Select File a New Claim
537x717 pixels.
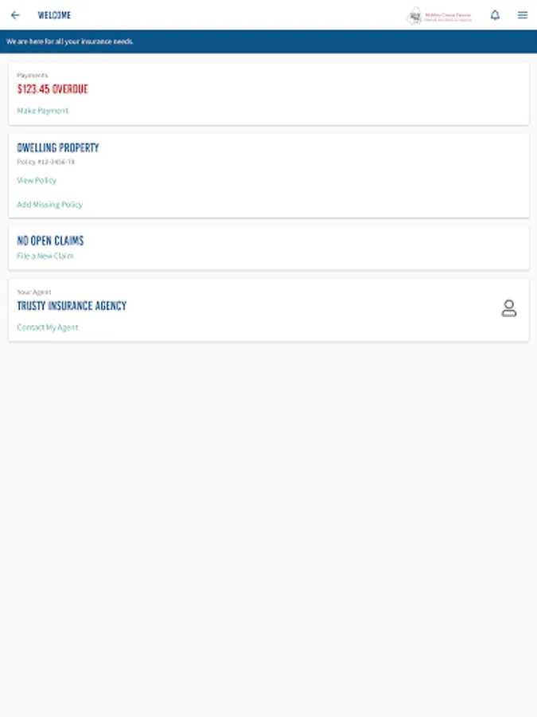[45, 257]
